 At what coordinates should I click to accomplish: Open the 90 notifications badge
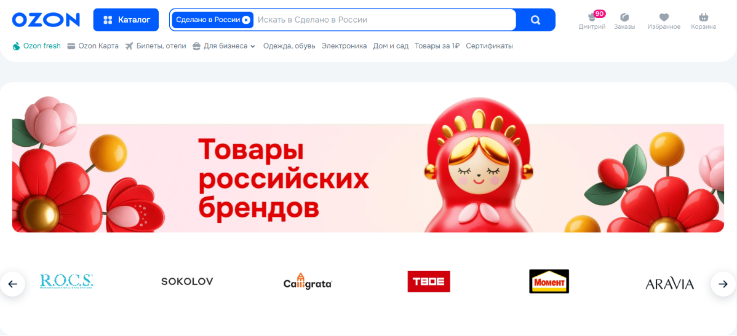point(599,14)
